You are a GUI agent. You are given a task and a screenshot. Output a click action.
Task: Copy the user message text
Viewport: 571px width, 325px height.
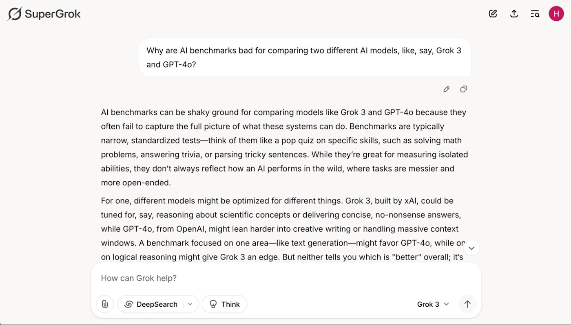pos(463,89)
